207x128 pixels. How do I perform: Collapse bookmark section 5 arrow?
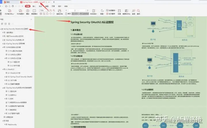[3, 47]
